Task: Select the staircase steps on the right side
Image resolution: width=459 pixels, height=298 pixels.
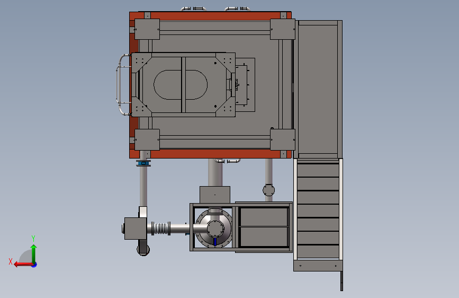Action: point(318,209)
